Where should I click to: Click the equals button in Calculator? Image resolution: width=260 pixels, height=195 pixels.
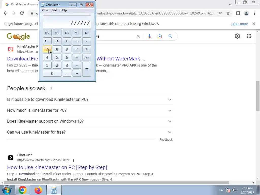tap(87, 69)
